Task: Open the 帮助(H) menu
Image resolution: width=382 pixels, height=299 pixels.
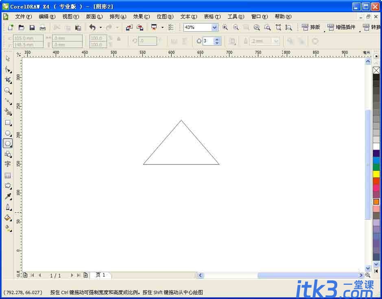Action: point(283,17)
